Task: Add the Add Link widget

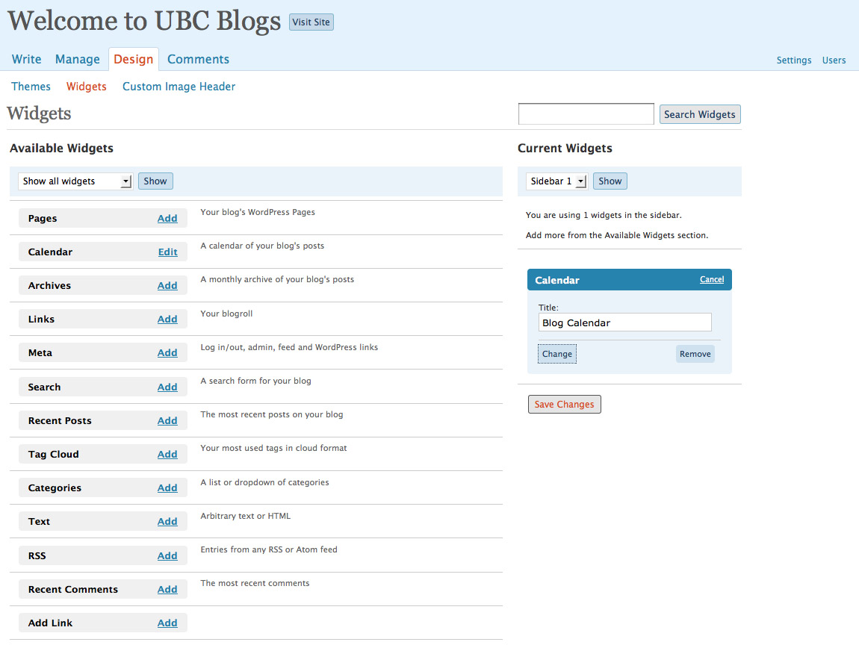Action: point(167,623)
